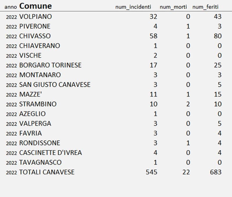The width and height of the screenshot is (232, 197).
Task: Select the VOLPIANO row name
Action: (x=35, y=17)
